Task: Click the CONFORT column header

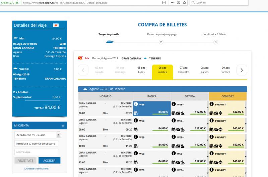Action: click(228, 96)
